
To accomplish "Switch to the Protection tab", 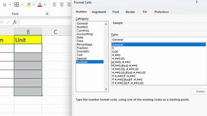I will (161, 12).
